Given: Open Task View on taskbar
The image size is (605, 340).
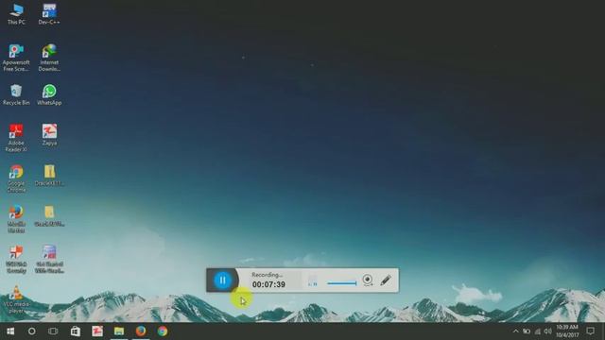Looking at the screenshot, I should point(53,331).
